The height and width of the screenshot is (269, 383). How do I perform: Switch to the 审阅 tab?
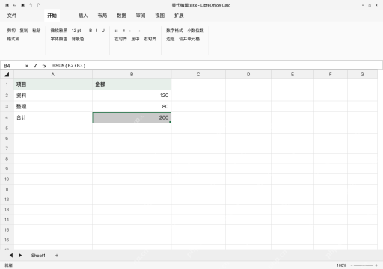click(x=141, y=16)
